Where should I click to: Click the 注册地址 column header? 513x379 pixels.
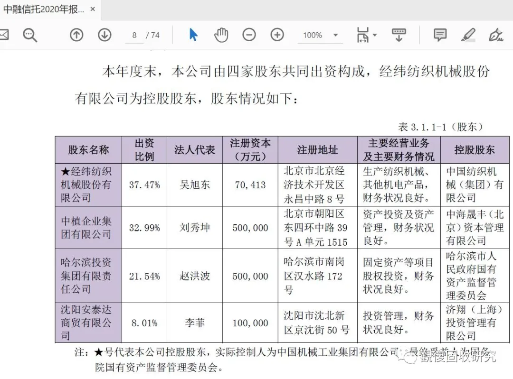[318, 150]
